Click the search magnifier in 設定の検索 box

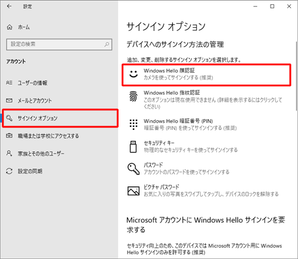tap(107, 44)
